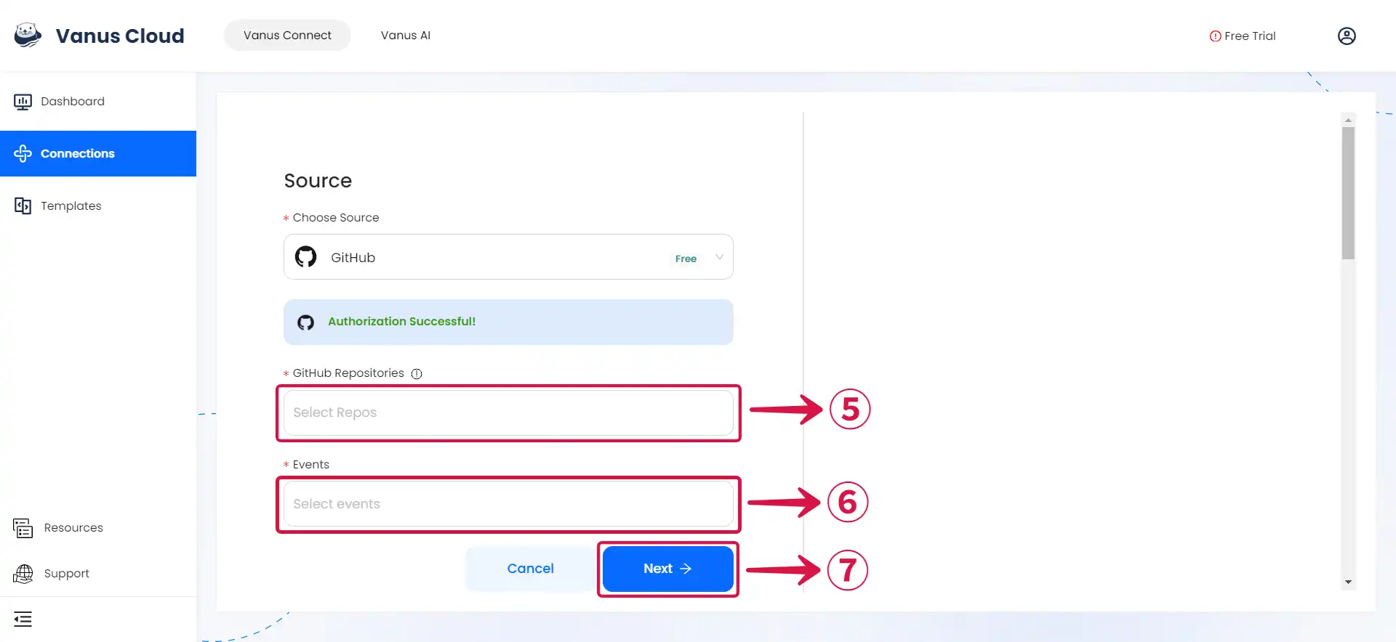Click the Authorization Successful! message
This screenshot has height=642, width=1396.
click(x=401, y=322)
